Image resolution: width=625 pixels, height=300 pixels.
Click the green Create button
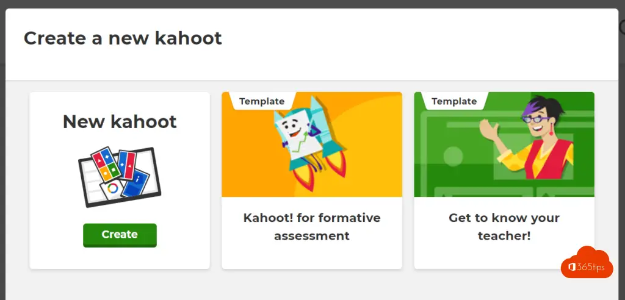pyautogui.click(x=120, y=235)
